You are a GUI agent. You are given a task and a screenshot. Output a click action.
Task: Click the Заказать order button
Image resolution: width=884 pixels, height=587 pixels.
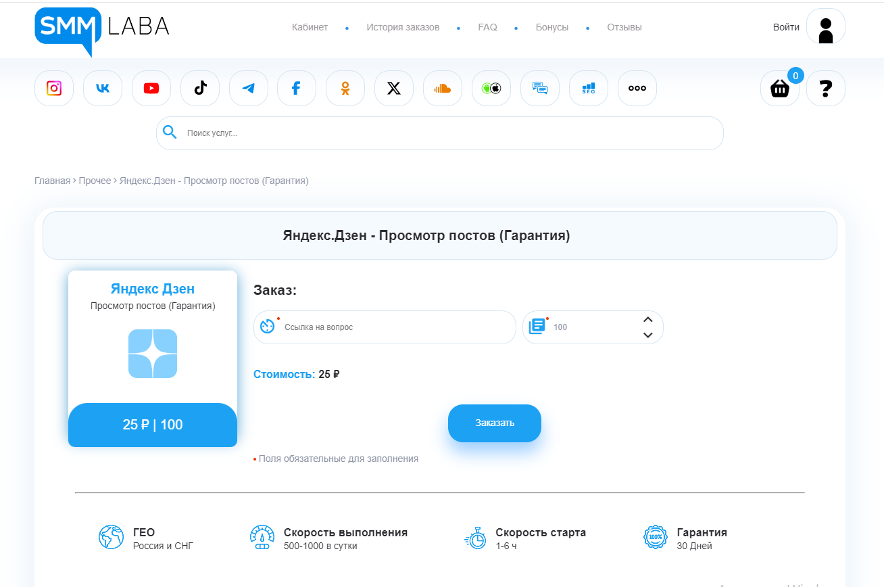(x=495, y=423)
